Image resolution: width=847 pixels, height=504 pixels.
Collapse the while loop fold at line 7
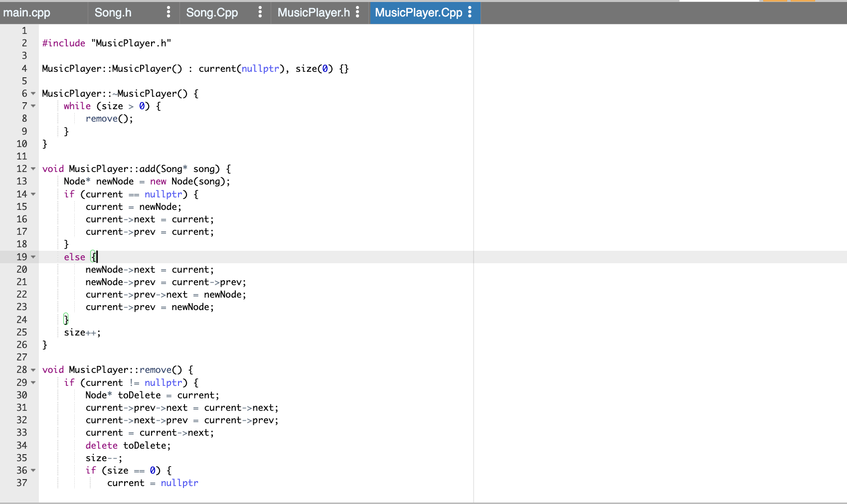tap(32, 106)
